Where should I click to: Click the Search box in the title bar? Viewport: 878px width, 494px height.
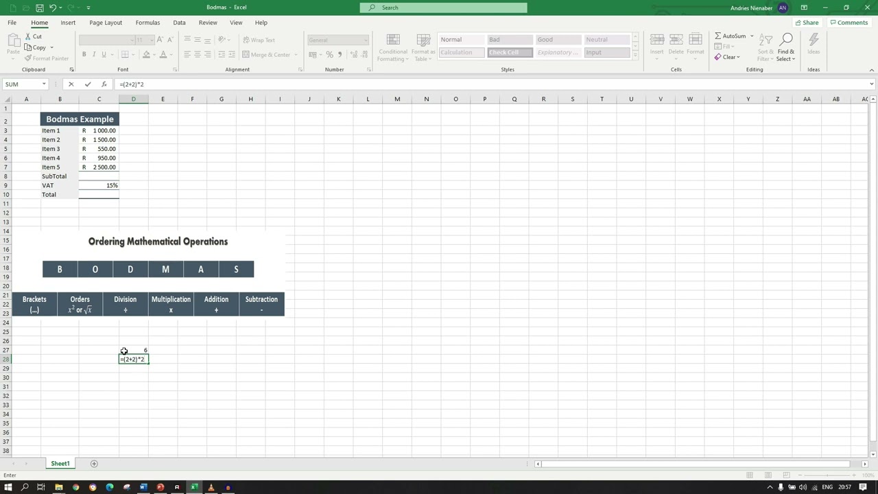(x=443, y=8)
